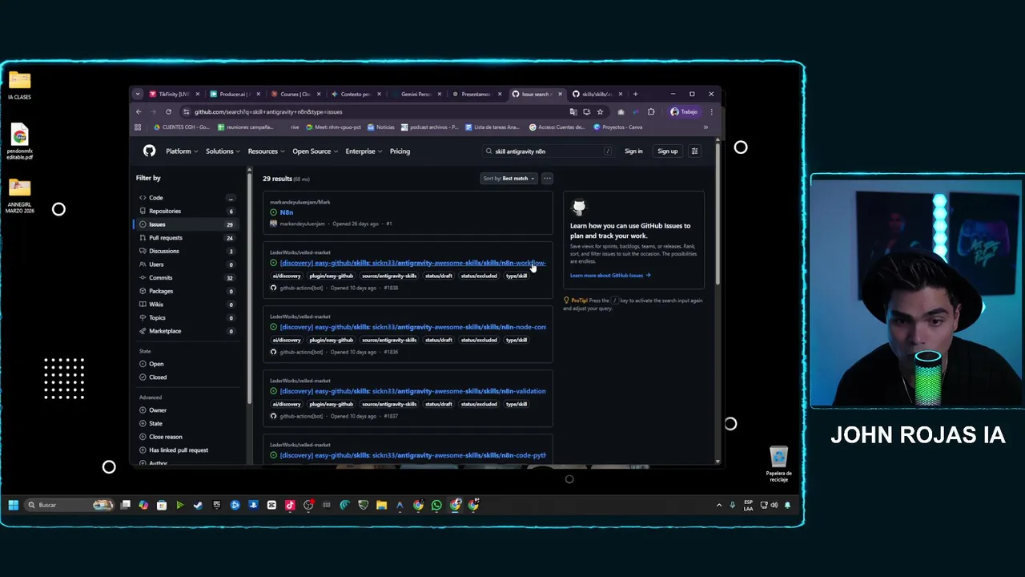Click the Sign in link

coord(633,151)
